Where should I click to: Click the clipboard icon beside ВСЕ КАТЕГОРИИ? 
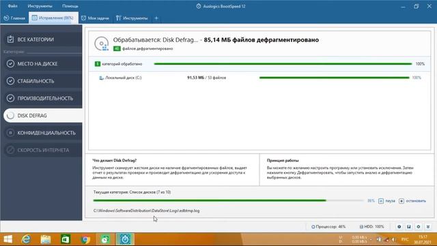click(10, 40)
